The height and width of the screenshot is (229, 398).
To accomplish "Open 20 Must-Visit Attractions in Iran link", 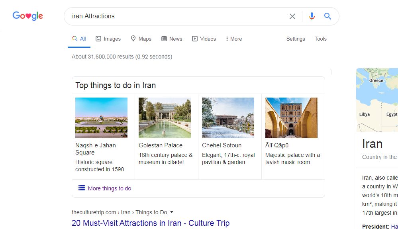I will point(151,223).
